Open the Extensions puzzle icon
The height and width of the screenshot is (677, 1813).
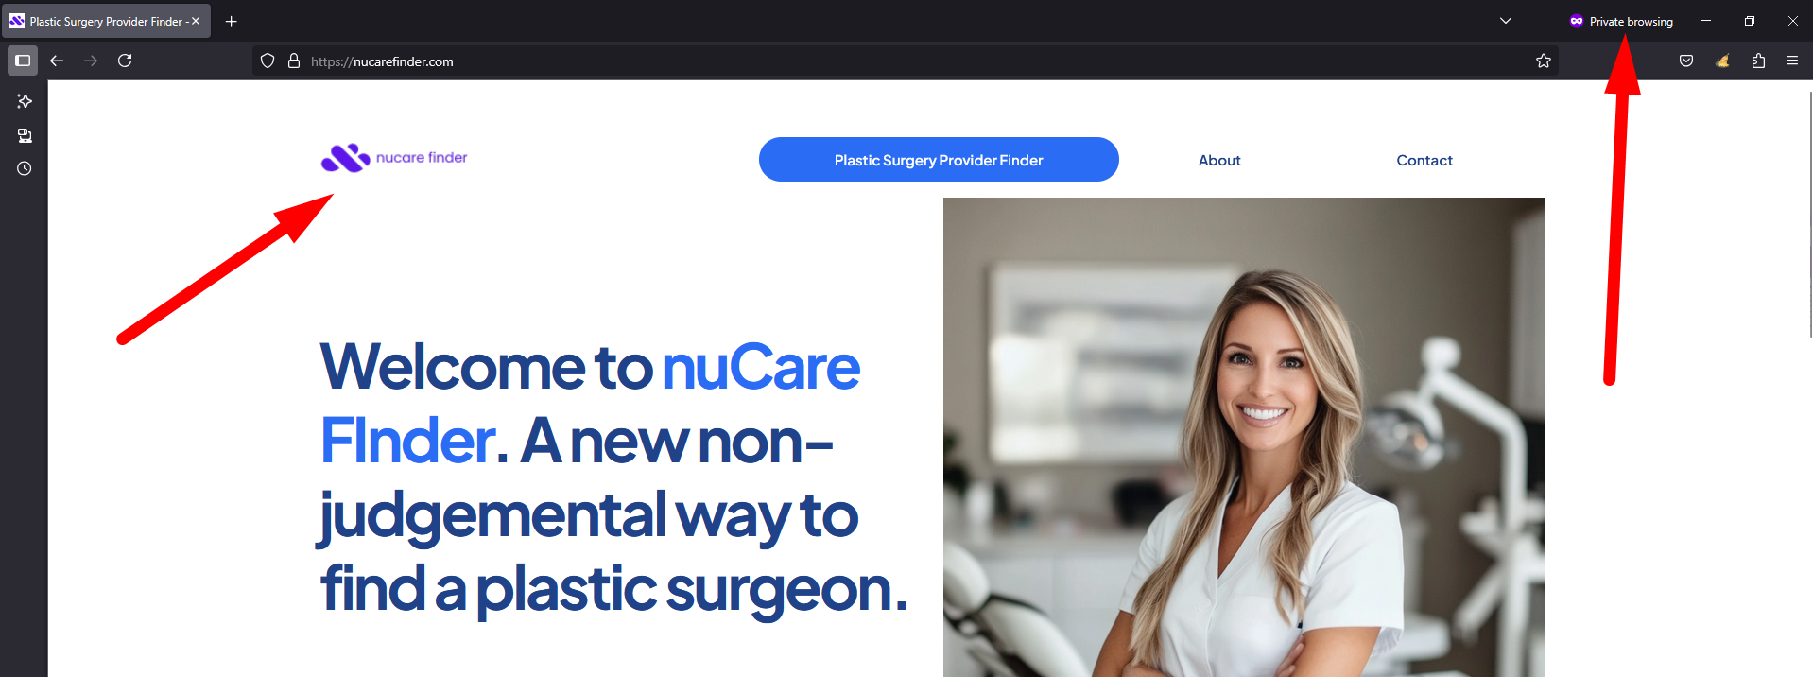(x=1758, y=61)
